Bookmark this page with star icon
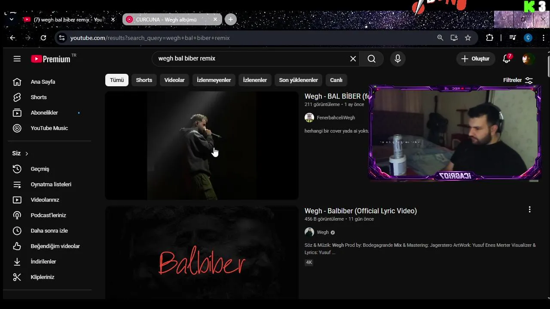Image resolution: width=550 pixels, height=309 pixels. point(468,38)
